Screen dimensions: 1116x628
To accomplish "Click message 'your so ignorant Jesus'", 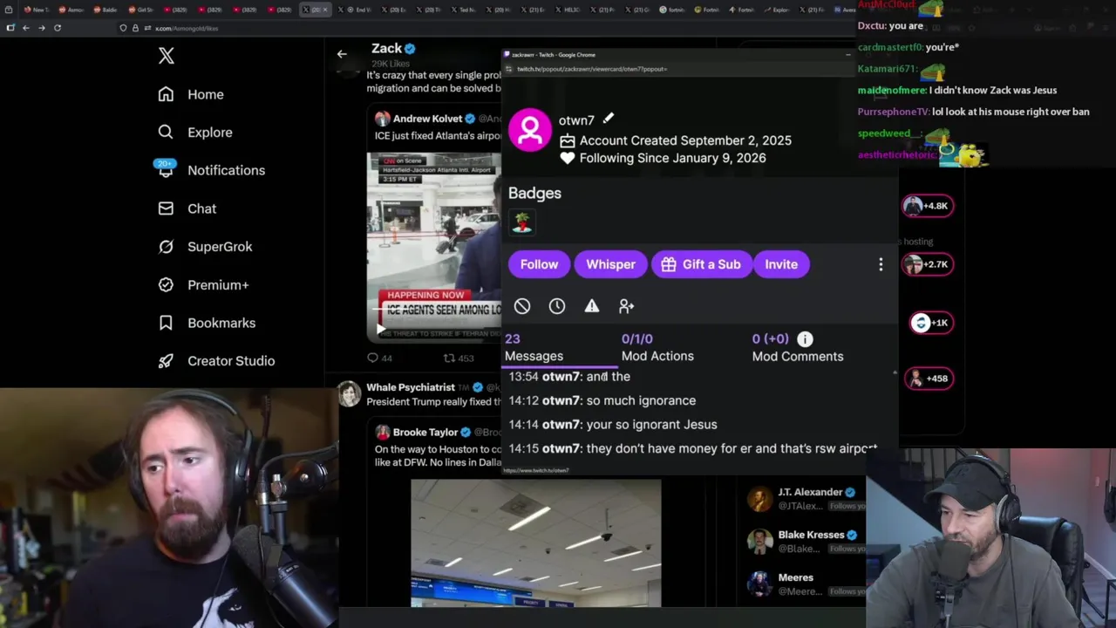I will 651,425.
